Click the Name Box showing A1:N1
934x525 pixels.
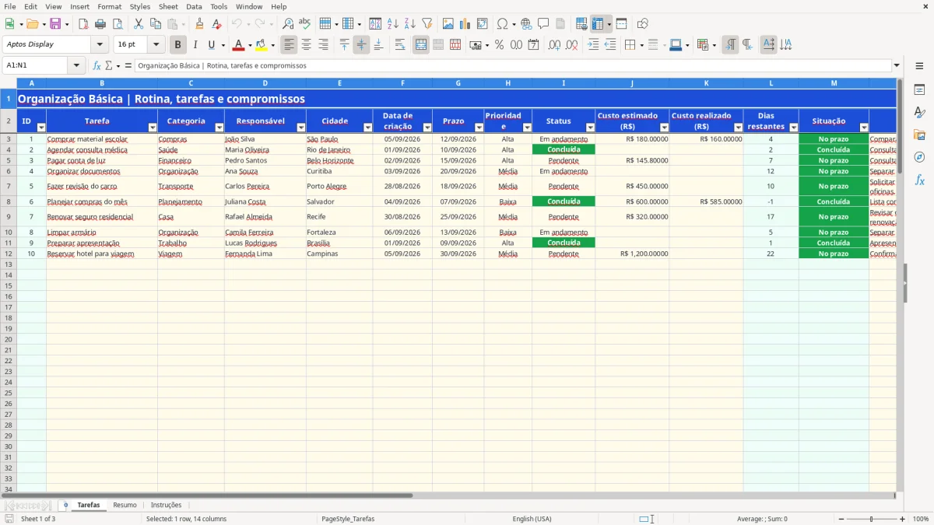[x=36, y=66]
